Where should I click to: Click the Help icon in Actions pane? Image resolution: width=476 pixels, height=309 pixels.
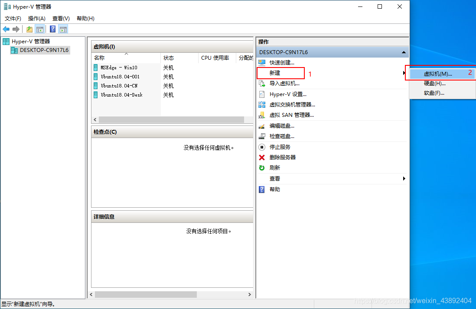(262, 190)
